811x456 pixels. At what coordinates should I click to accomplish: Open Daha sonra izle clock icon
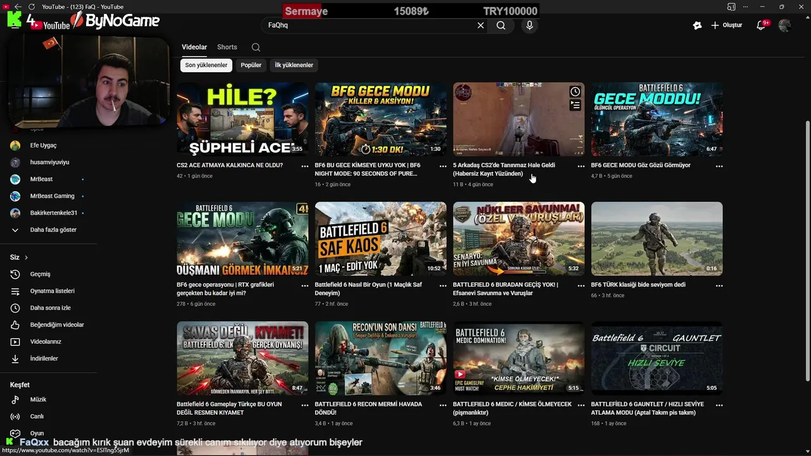click(x=15, y=308)
